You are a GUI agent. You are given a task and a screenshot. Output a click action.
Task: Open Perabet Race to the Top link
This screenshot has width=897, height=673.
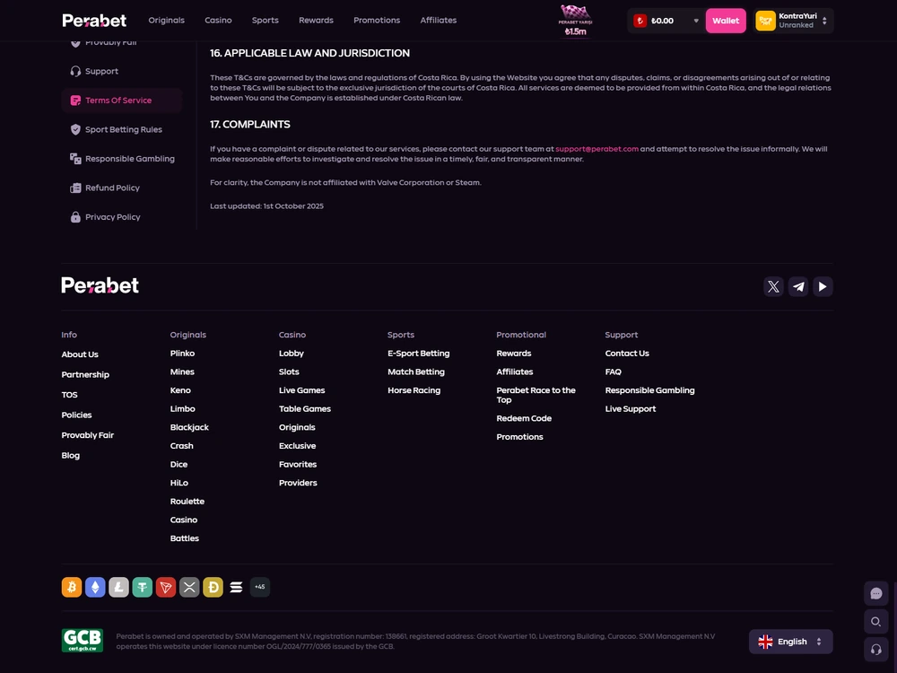(x=536, y=395)
